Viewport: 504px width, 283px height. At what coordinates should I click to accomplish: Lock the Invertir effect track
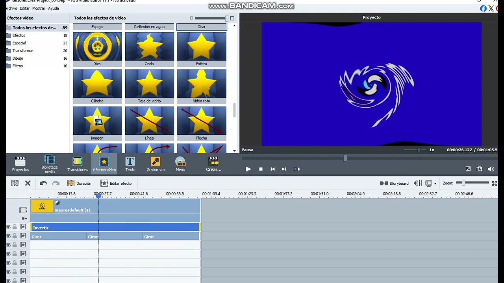[15, 227]
